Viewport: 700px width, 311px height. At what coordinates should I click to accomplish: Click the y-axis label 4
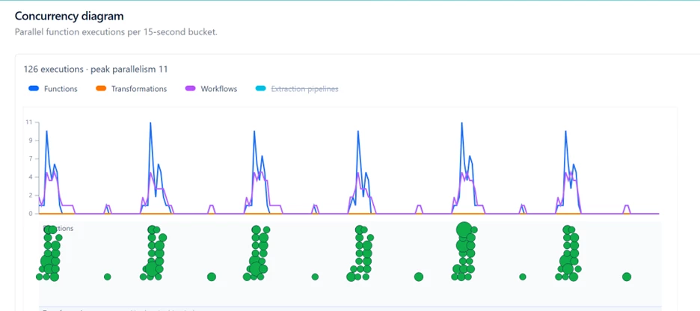click(x=31, y=176)
